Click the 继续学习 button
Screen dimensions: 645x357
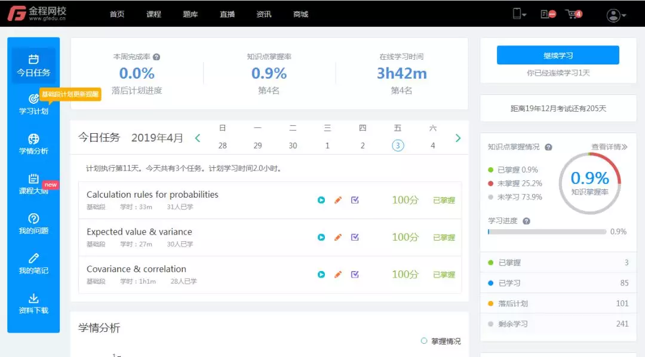point(558,56)
